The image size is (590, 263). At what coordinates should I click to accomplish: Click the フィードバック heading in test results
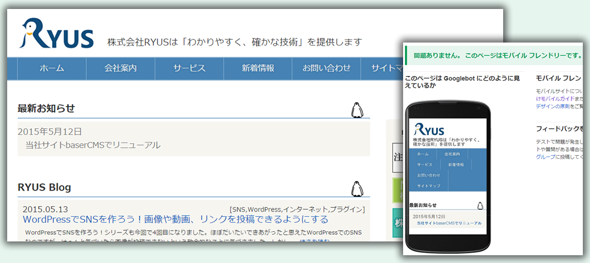click(x=560, y=129)
